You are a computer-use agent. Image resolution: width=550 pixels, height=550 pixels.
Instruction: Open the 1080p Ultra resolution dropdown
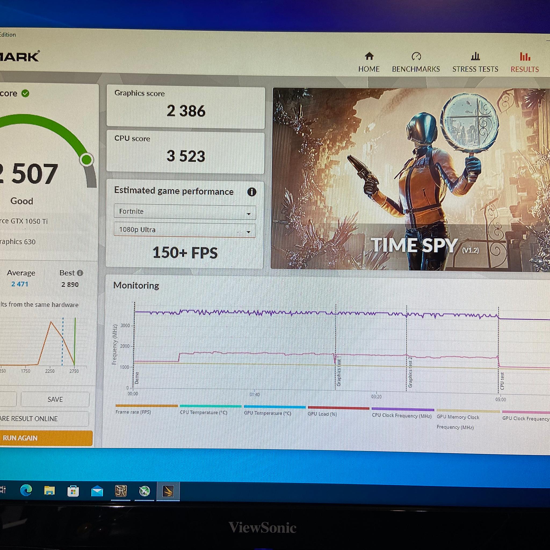pos(185,230)
